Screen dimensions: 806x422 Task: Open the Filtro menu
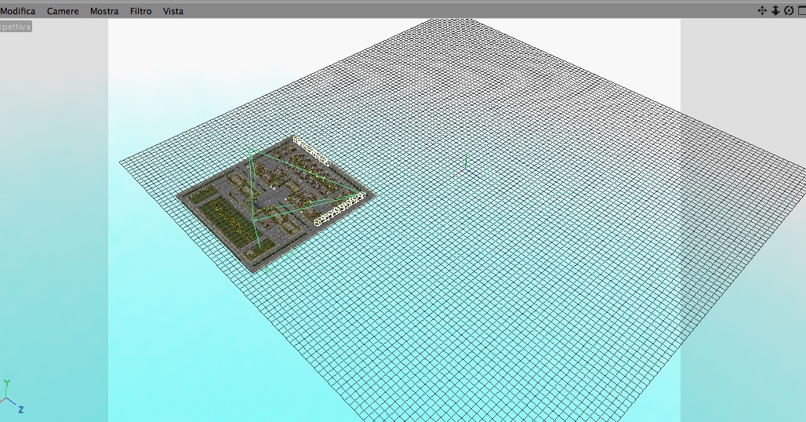141,11
